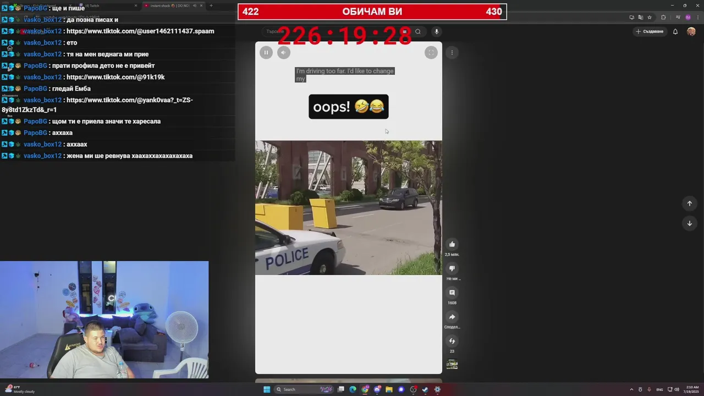Open a new browser tab
The width and height of the screenshot is (704, 396).
coord(211,5)
